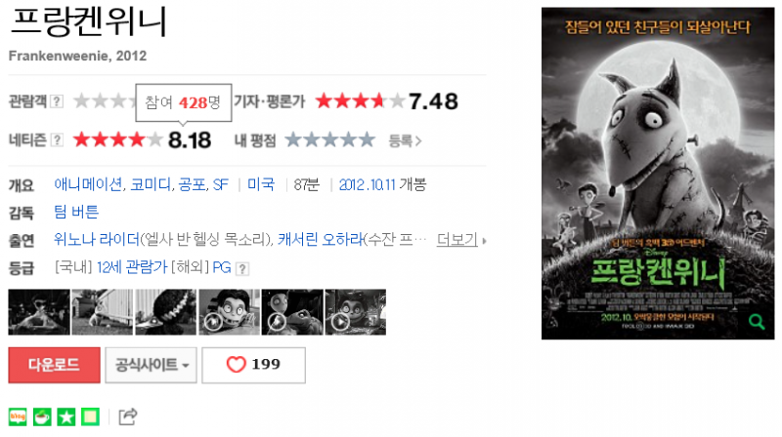This screenshot has height=437, width=782.
Task: Play the last video clip thumbnail
Action: [x=356, y=312]
